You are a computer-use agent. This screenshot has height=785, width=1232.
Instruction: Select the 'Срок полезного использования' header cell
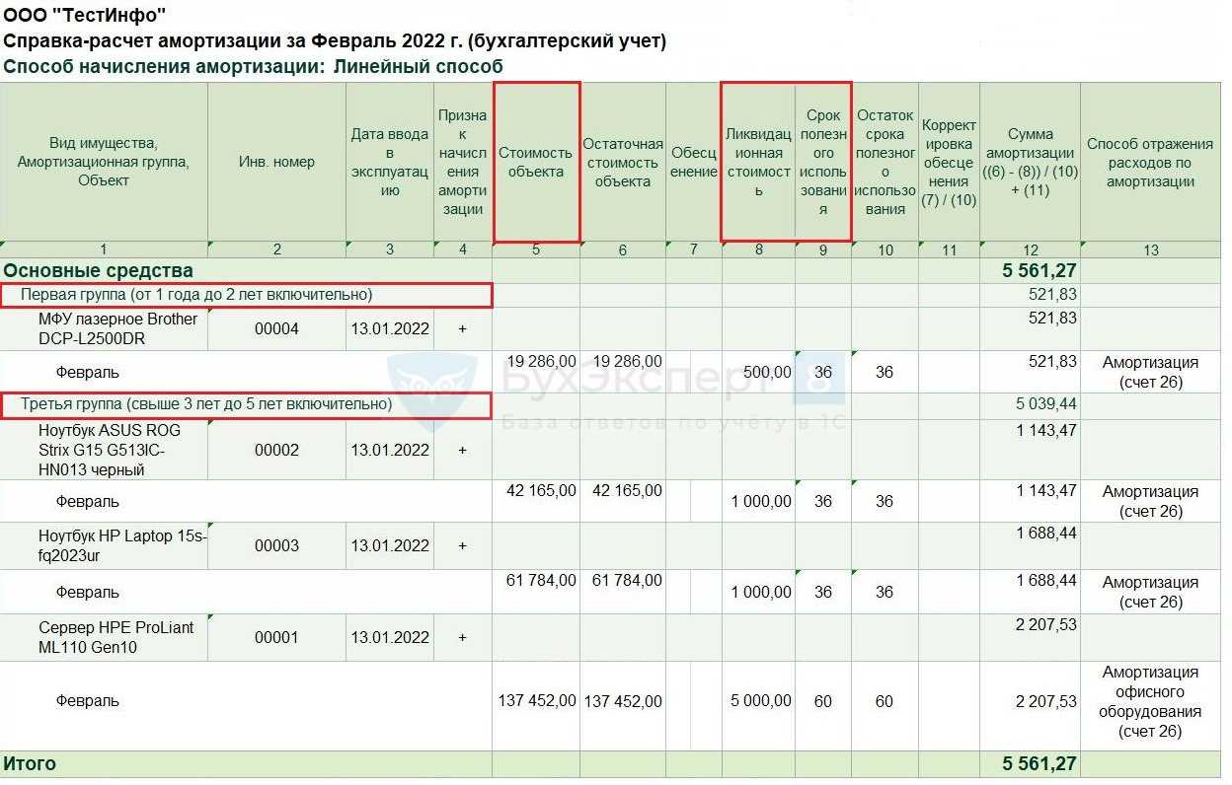coord(823,162)
